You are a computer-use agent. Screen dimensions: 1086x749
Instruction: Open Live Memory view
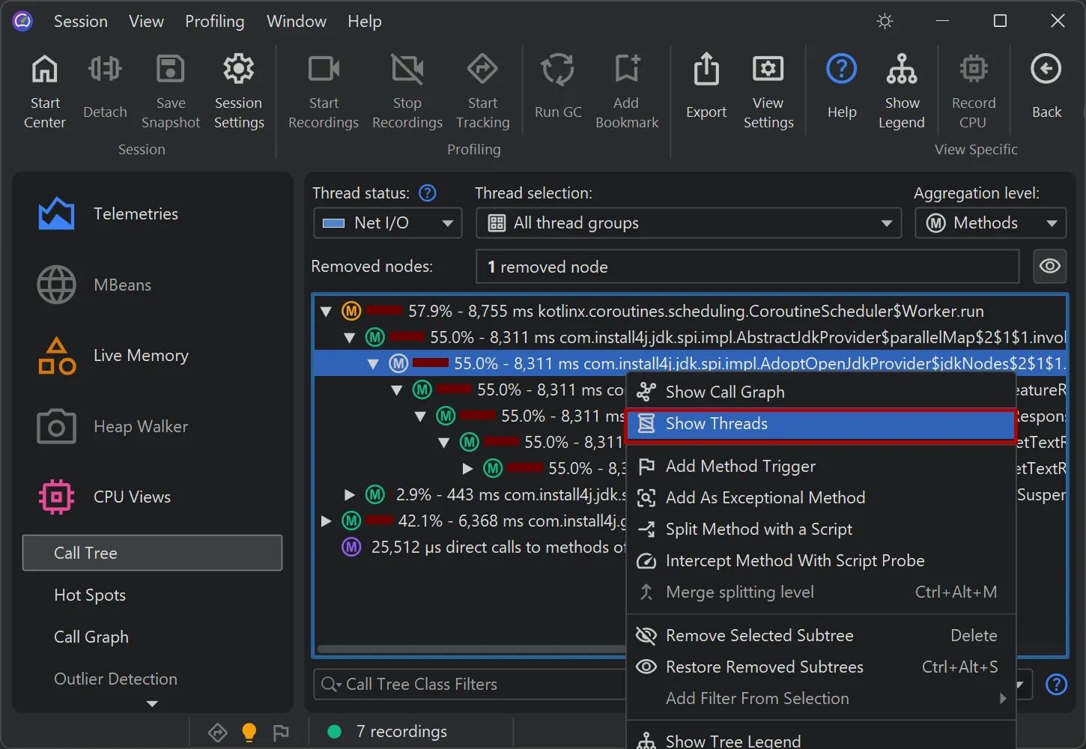click(140, 355)
